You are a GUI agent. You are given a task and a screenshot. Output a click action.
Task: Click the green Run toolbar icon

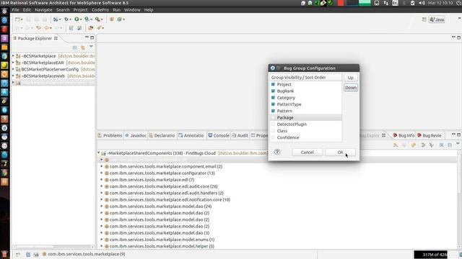coord(77,19)
